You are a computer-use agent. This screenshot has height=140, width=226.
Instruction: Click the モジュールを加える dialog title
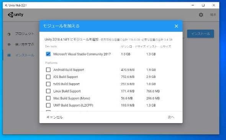61,26
